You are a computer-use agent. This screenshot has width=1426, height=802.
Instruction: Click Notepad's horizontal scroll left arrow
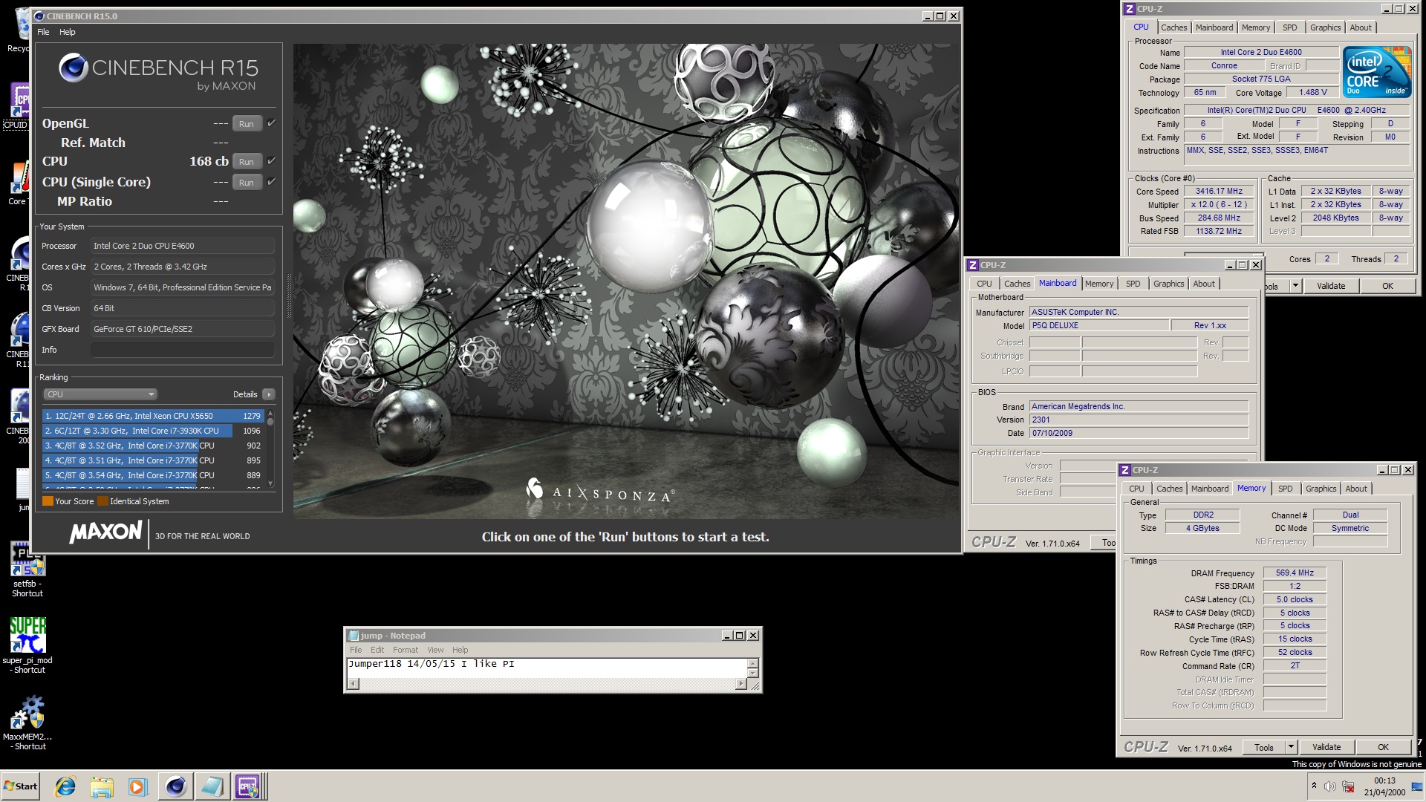[354, 684]
